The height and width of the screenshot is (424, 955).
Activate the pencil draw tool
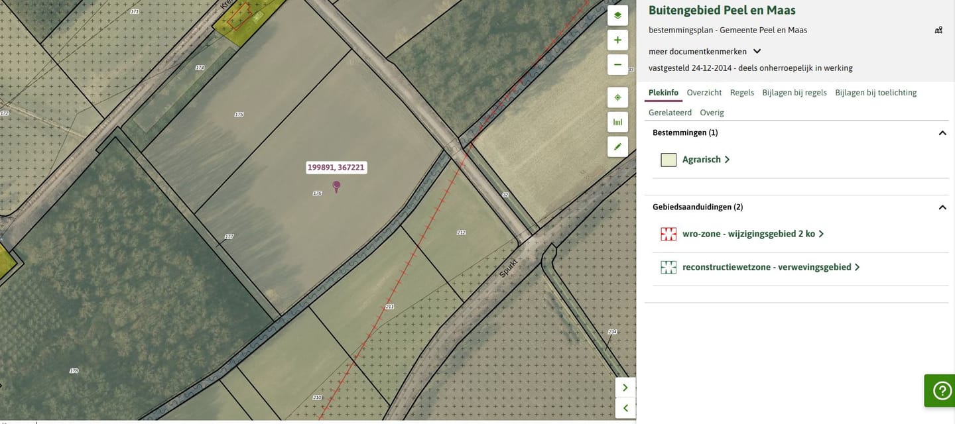point(617,146)
